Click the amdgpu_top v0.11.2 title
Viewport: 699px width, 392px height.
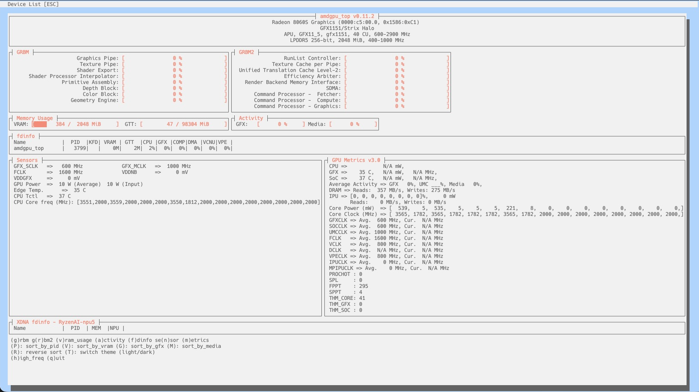click(x=347, y=16)
